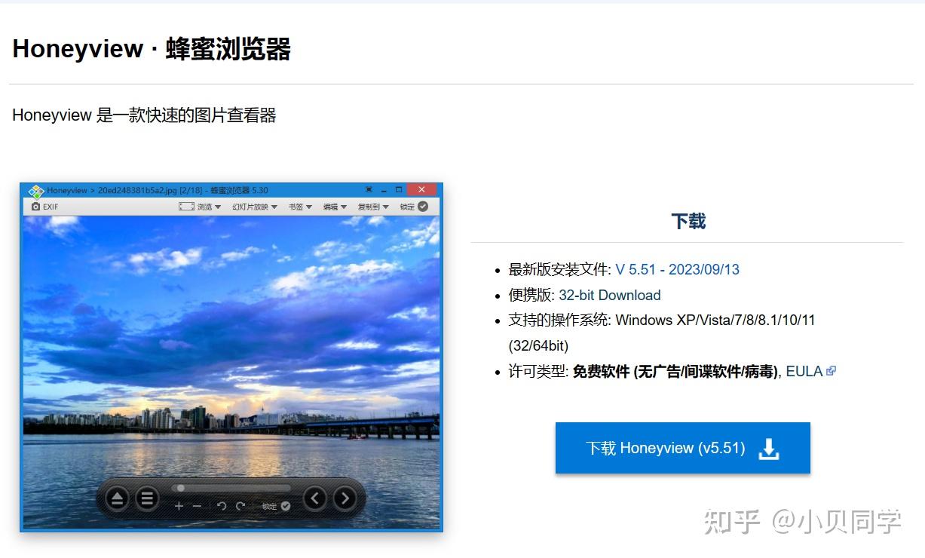Image resolution: width=925 pixels, height=558 pixels.
Task: Maximize the Honeyview window
Action: point(399,190)
